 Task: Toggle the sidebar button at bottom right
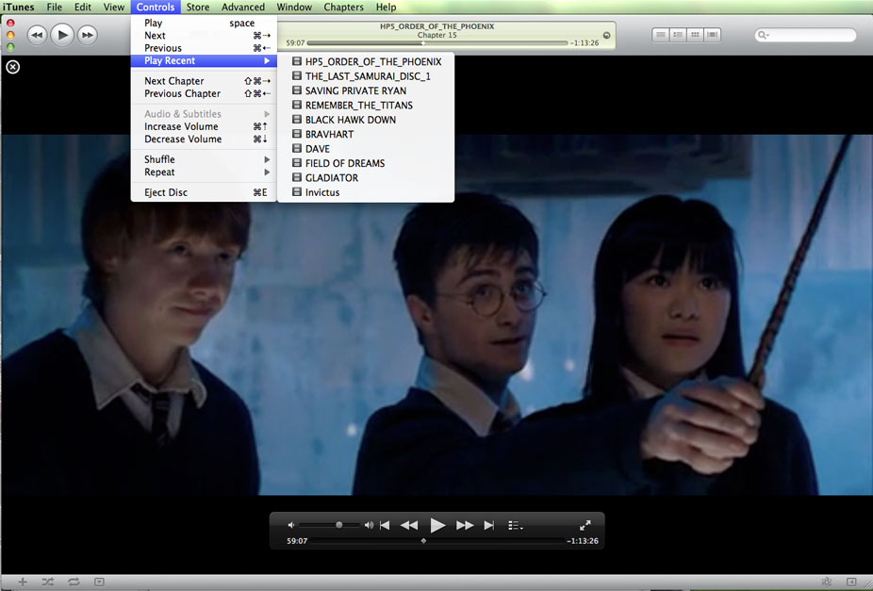850,582
